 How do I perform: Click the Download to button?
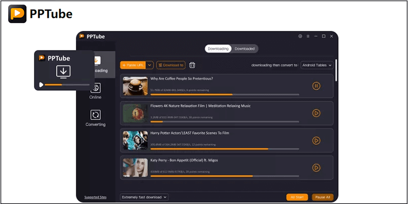(171, 65)
